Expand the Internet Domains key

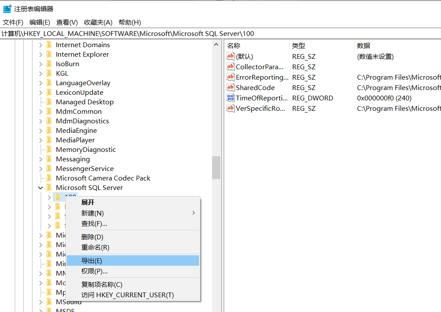pos(41,45)
